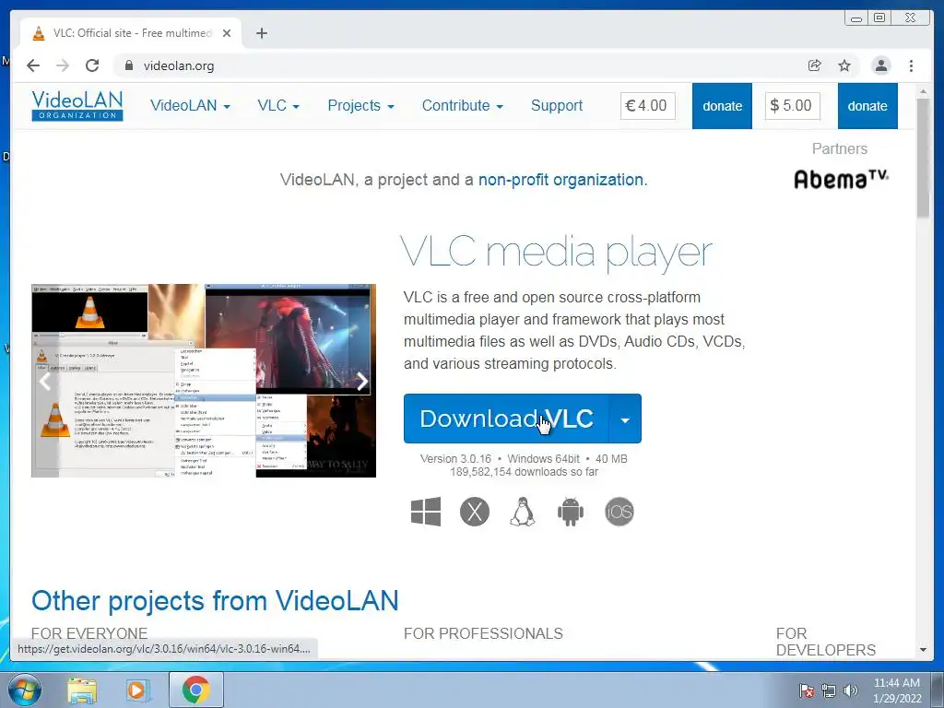Open the Windows Start button
The image size is (944, 708).
(24, 690)
